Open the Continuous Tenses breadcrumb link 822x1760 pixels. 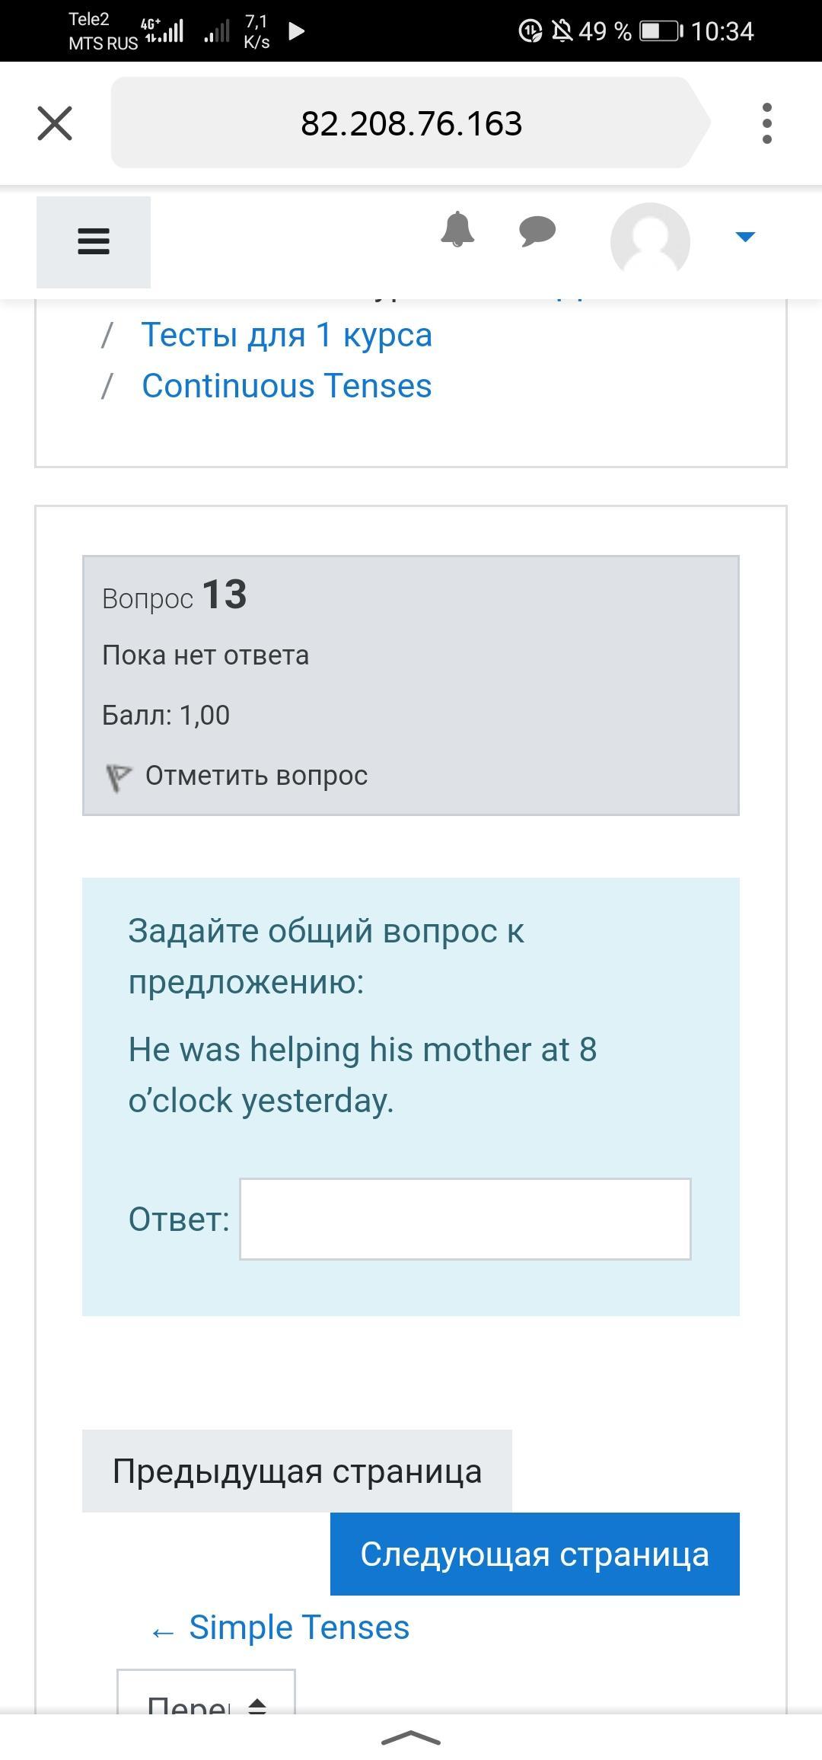pyautogui.click(x=287, y=386)
